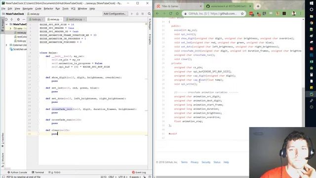
Task: Select the Scratches item in project tree
Action: tap(18, 49)
